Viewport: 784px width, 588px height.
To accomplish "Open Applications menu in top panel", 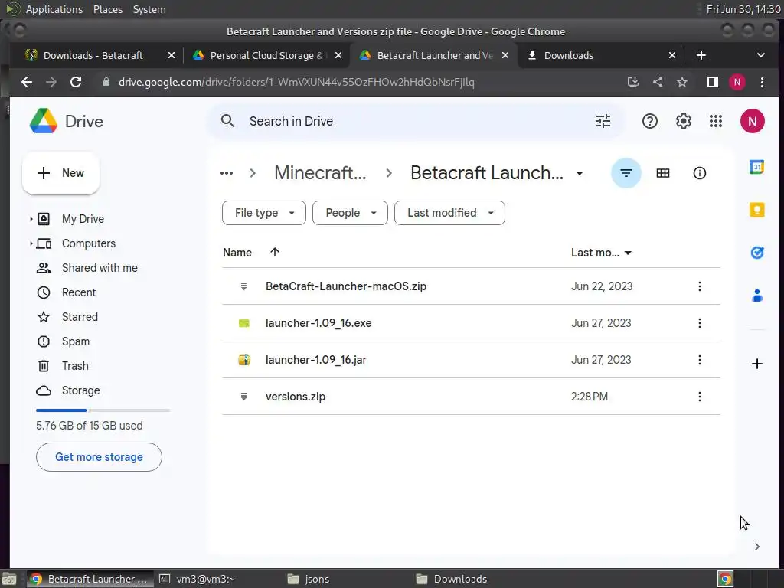I will (54, 9).
